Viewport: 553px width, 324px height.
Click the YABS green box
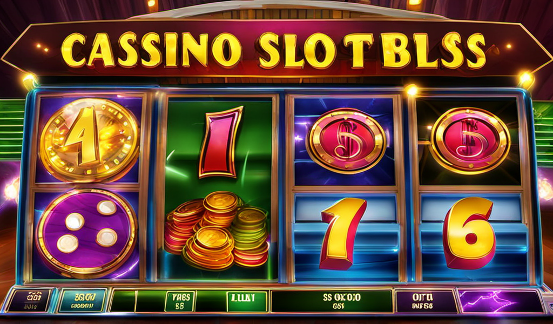coord(179,301)
